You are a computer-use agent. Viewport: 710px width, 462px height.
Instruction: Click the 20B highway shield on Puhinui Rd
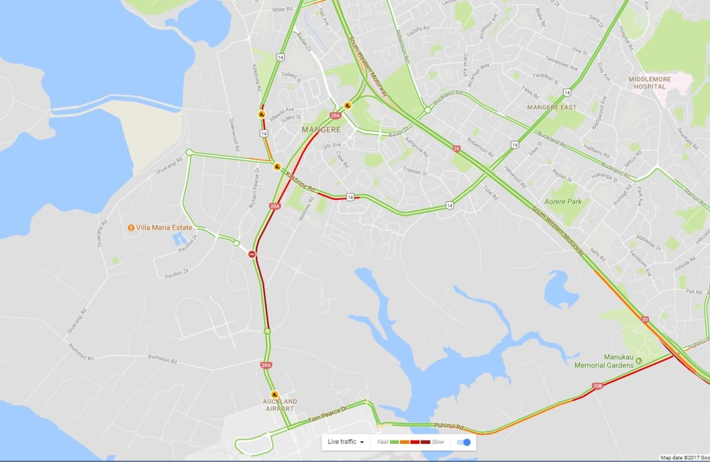[x=598, y=386]
